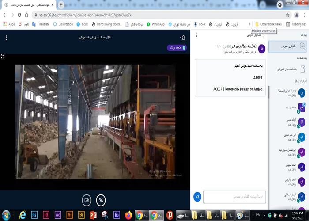Open the Dissertation bookmark
The width and height of the screenshot is (309, 221).
[63, 24]
